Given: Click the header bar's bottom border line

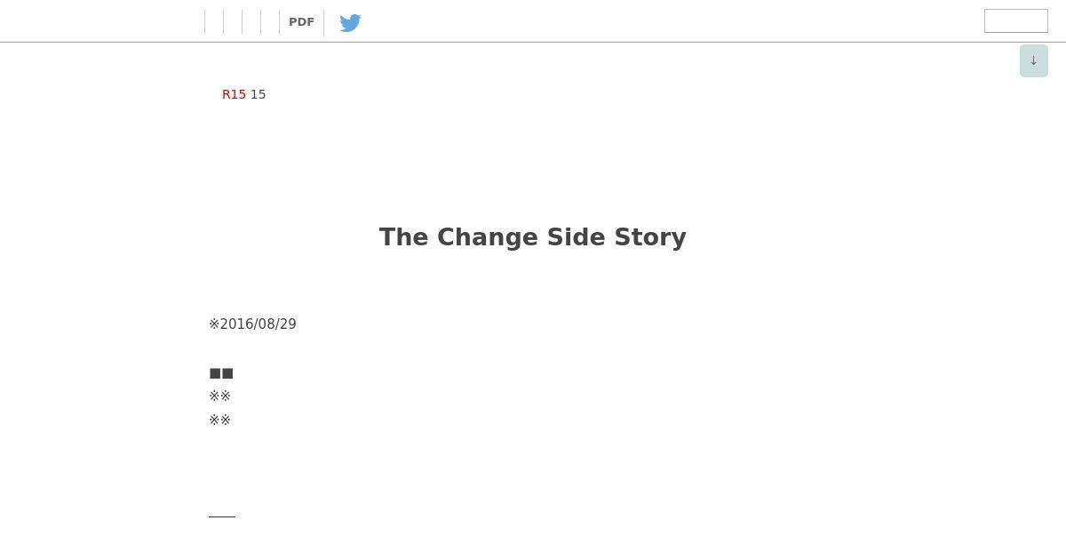Looking at the screenshot, I should [533, 42].
